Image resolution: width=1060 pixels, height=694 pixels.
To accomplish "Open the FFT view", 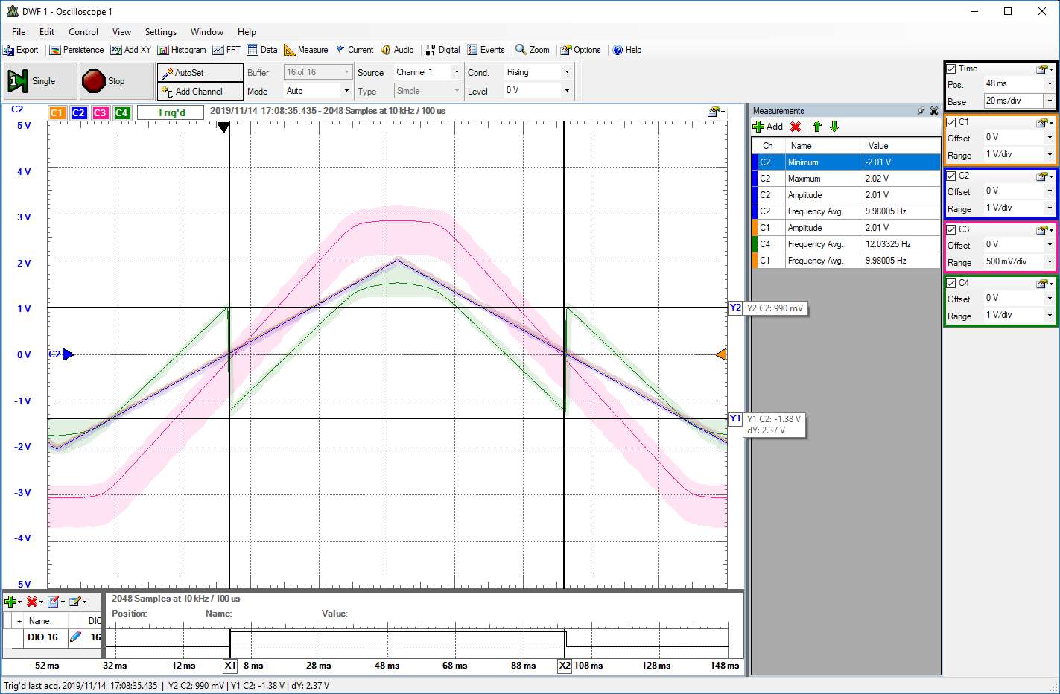I will point(226,50).
